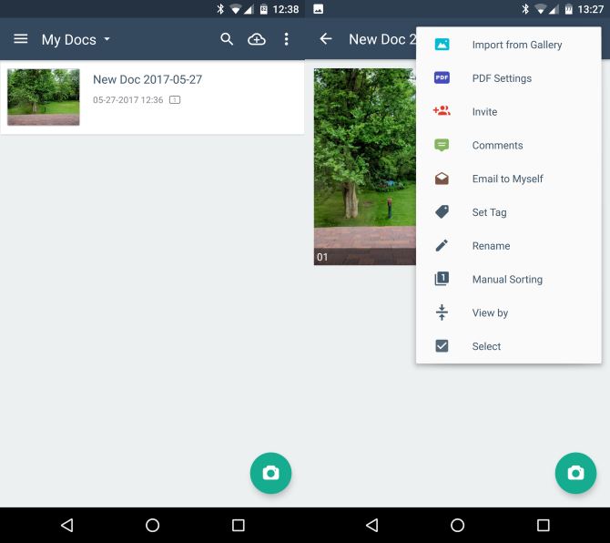Tap Android Back button on left phone
The width and height of the screenshot is (610, 543).
67,525
